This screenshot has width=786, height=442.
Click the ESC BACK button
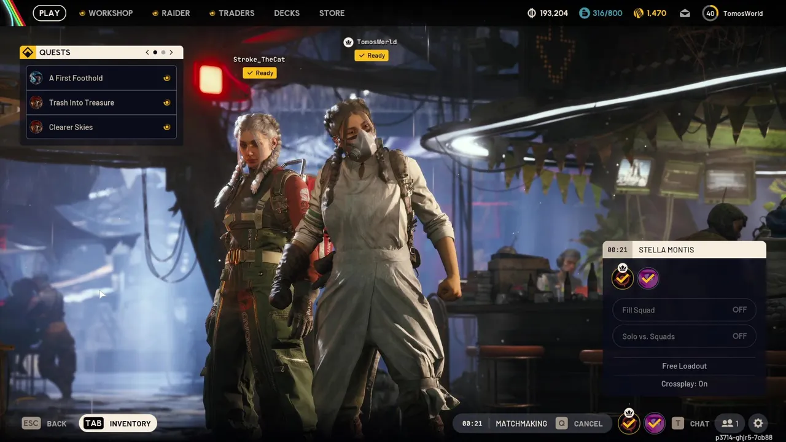tap(44, 424)
